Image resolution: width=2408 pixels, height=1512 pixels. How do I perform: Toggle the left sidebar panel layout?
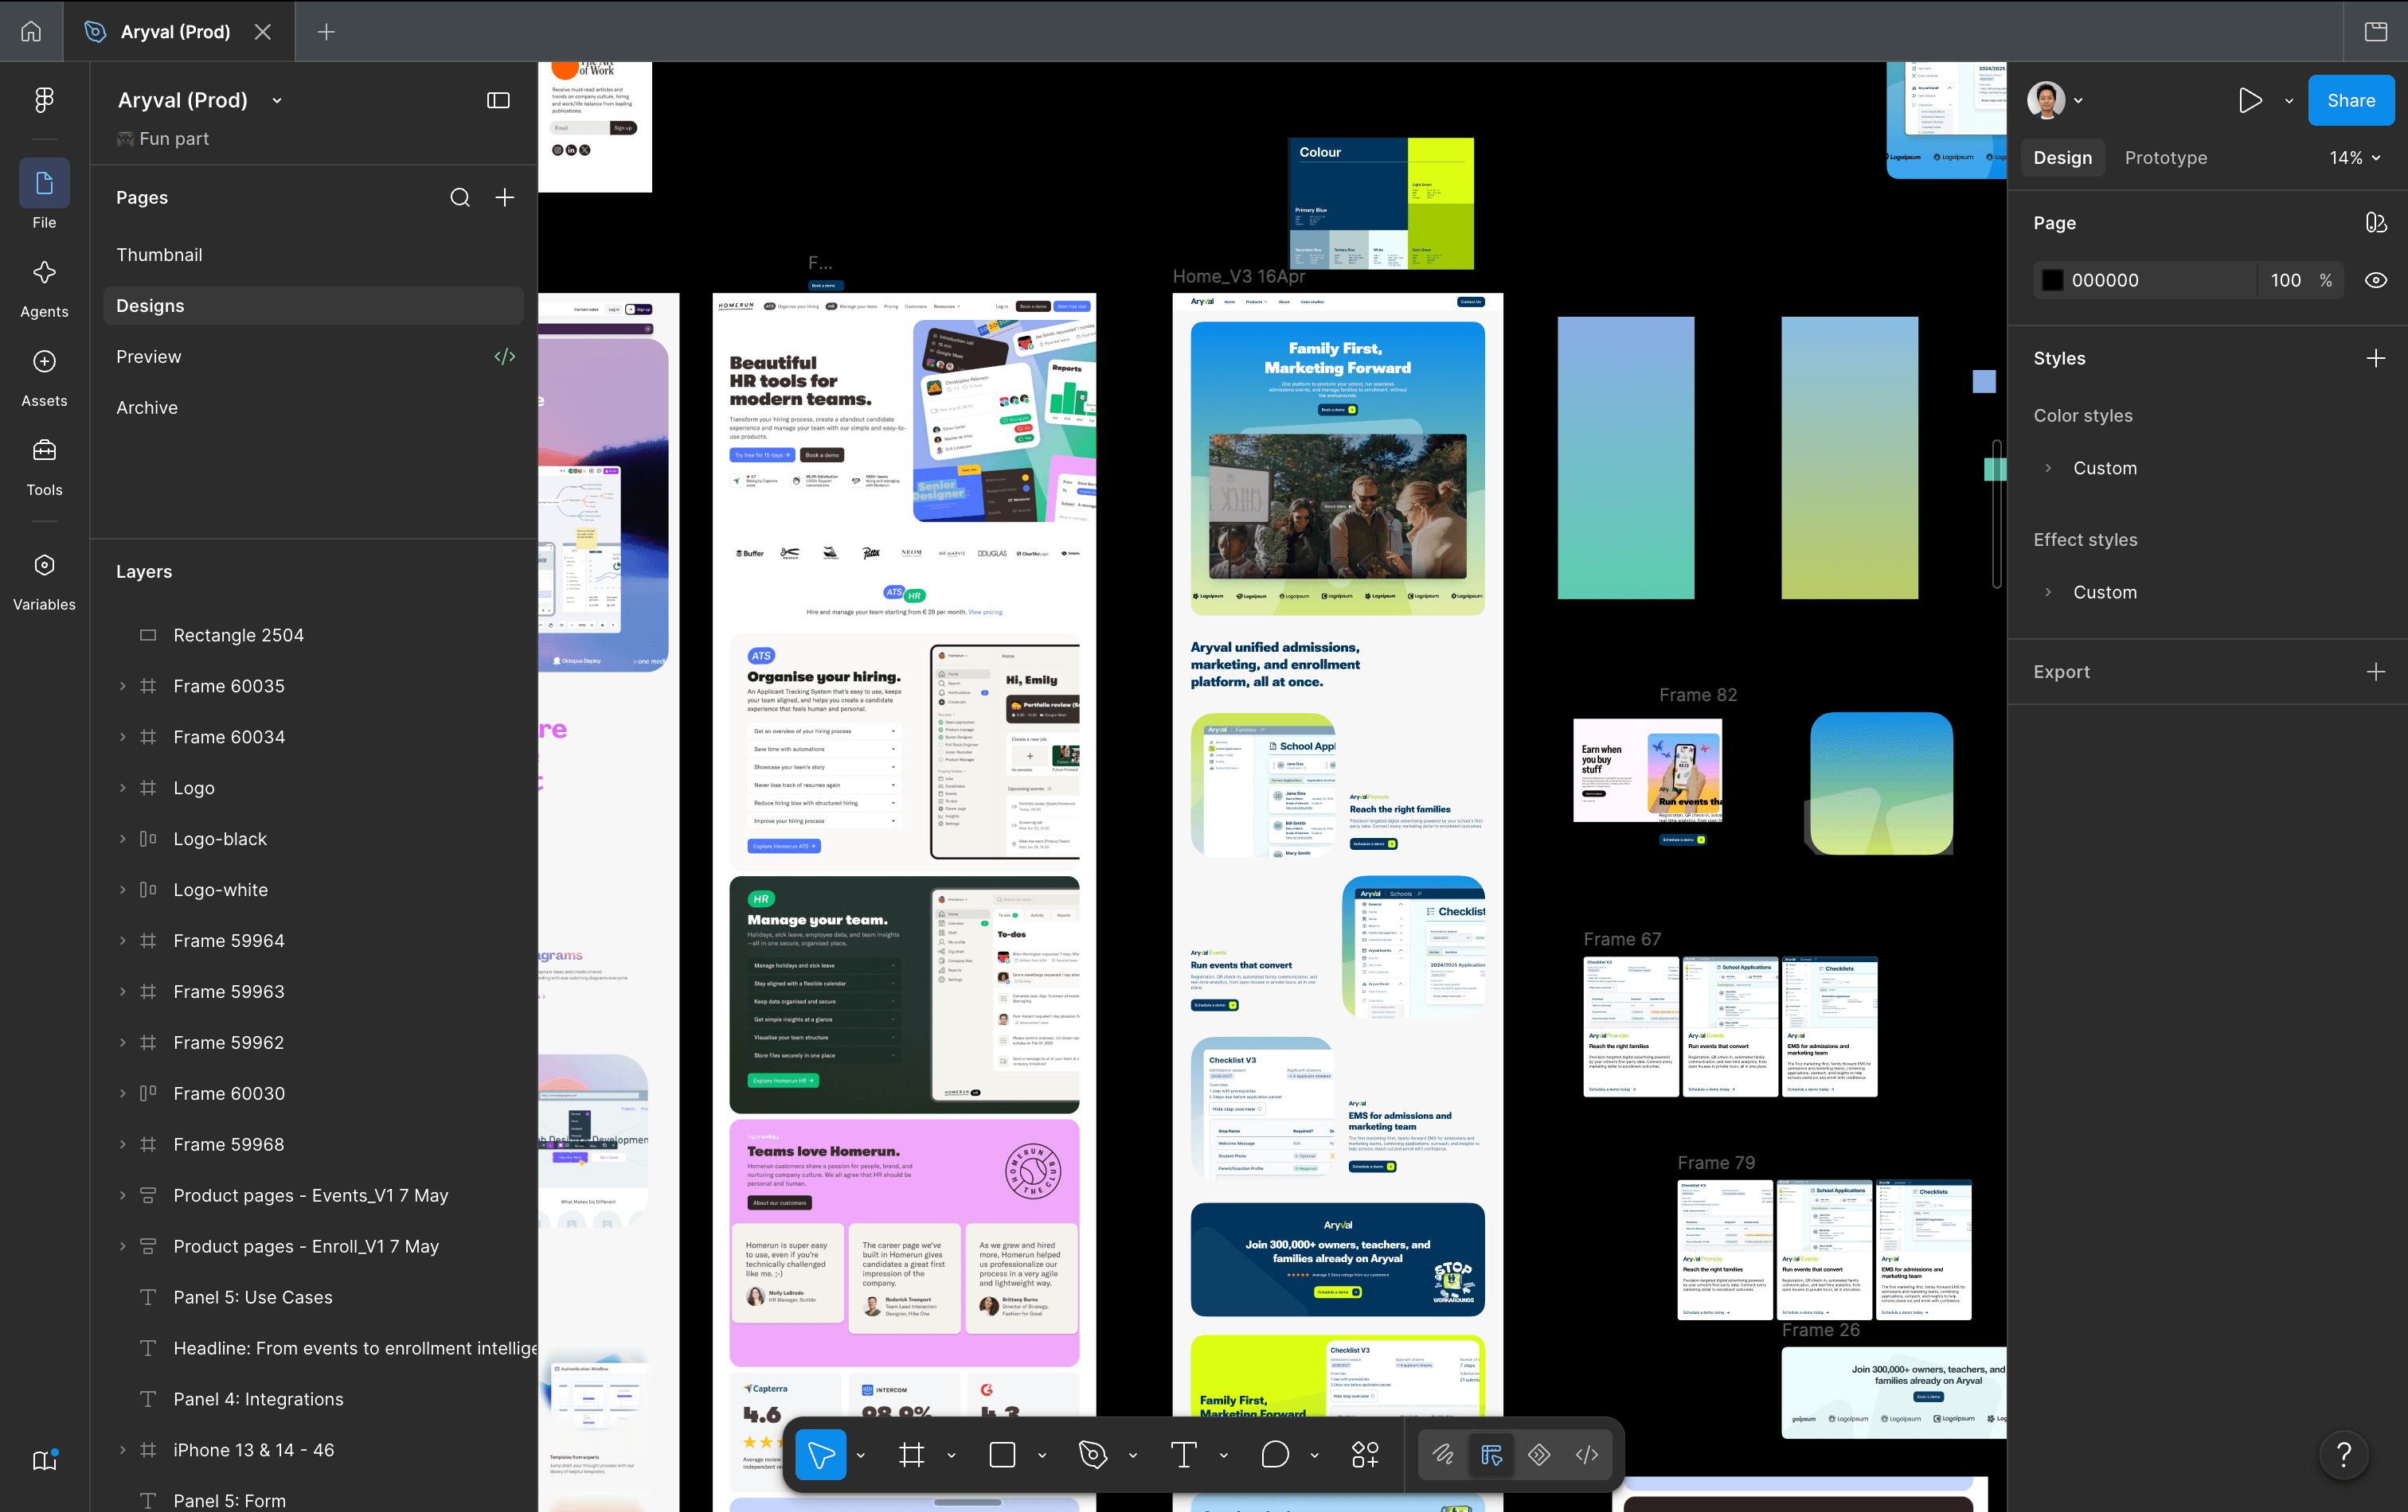click(x=498, y=100)
